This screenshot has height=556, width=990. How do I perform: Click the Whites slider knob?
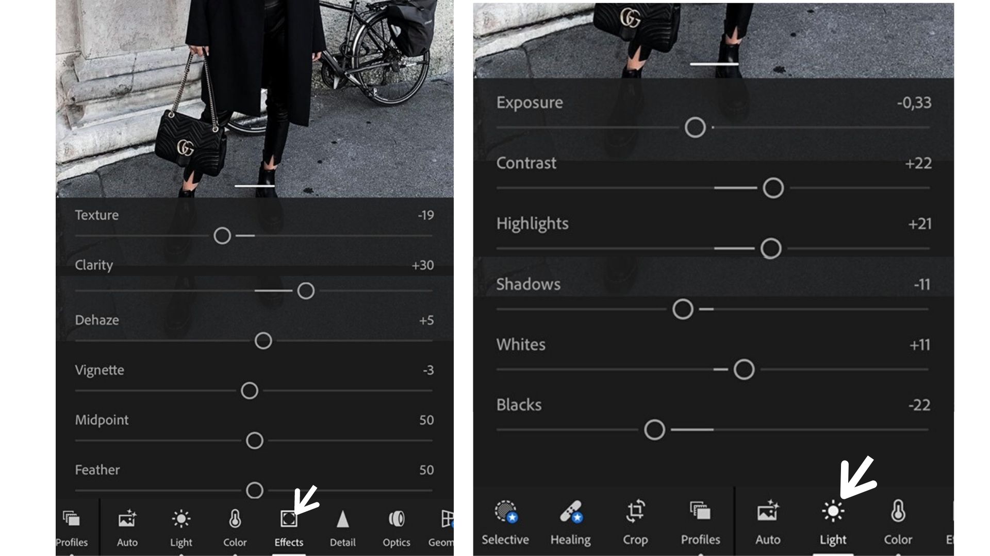744,370
